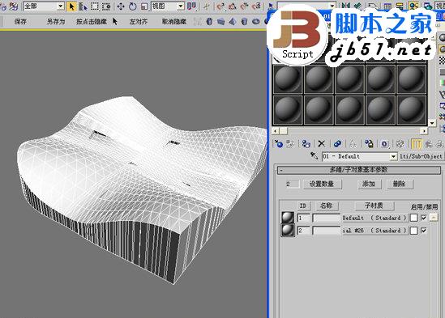The image size is (445, 318).
Task: Assign Material to Selection icon
Action: (x=306, y=144)
